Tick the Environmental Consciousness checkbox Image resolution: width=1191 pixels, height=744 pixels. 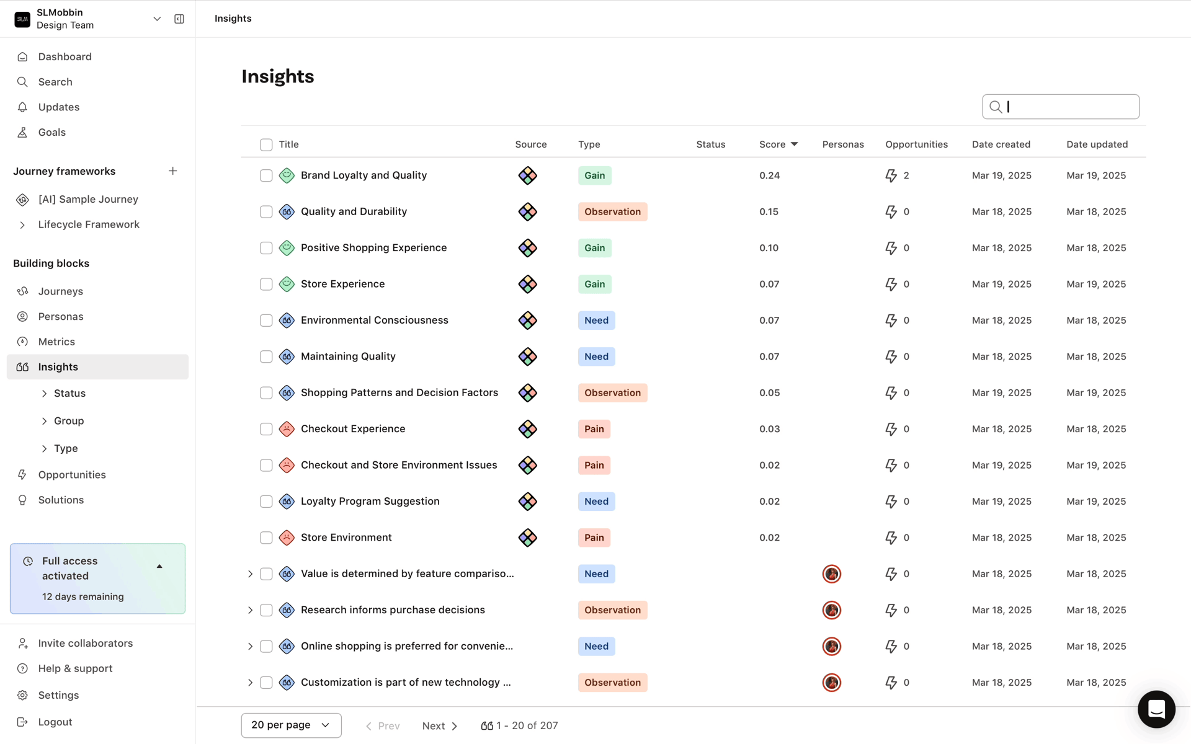click(266, 321)
